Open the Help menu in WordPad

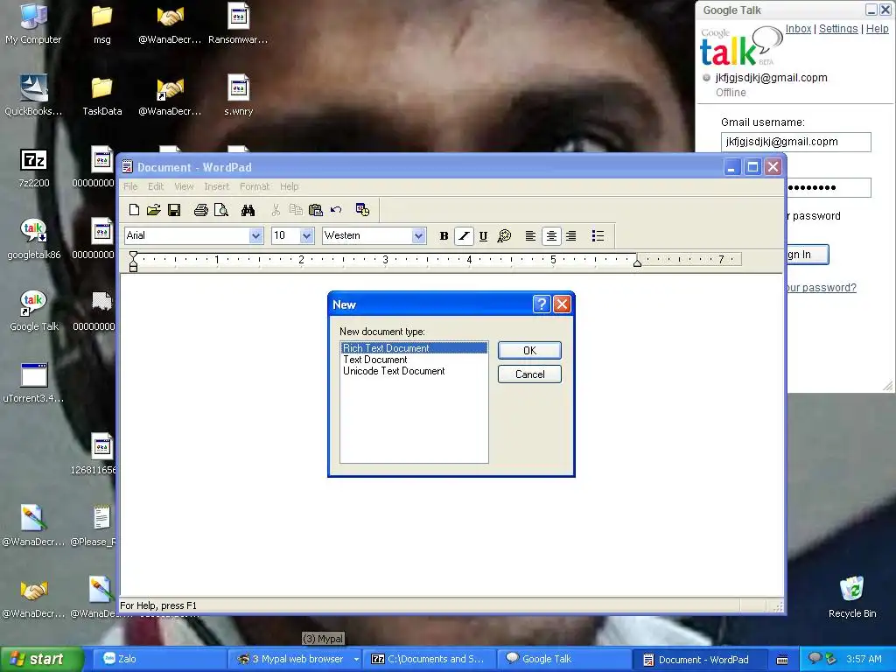289,186
